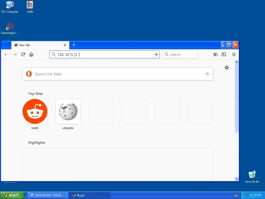Screen dimensions: 265x199
Task: Open the wikipedia top site tile
Action: click(x=68, y=111)
